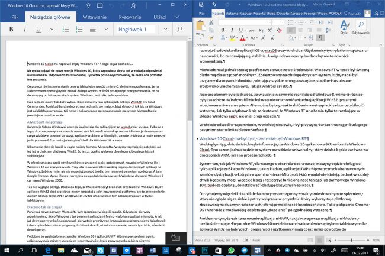The image size is (385, 256).
Task: Insert bulleted list in Word Mobile toolbar
Action: (x=66, y=30)
